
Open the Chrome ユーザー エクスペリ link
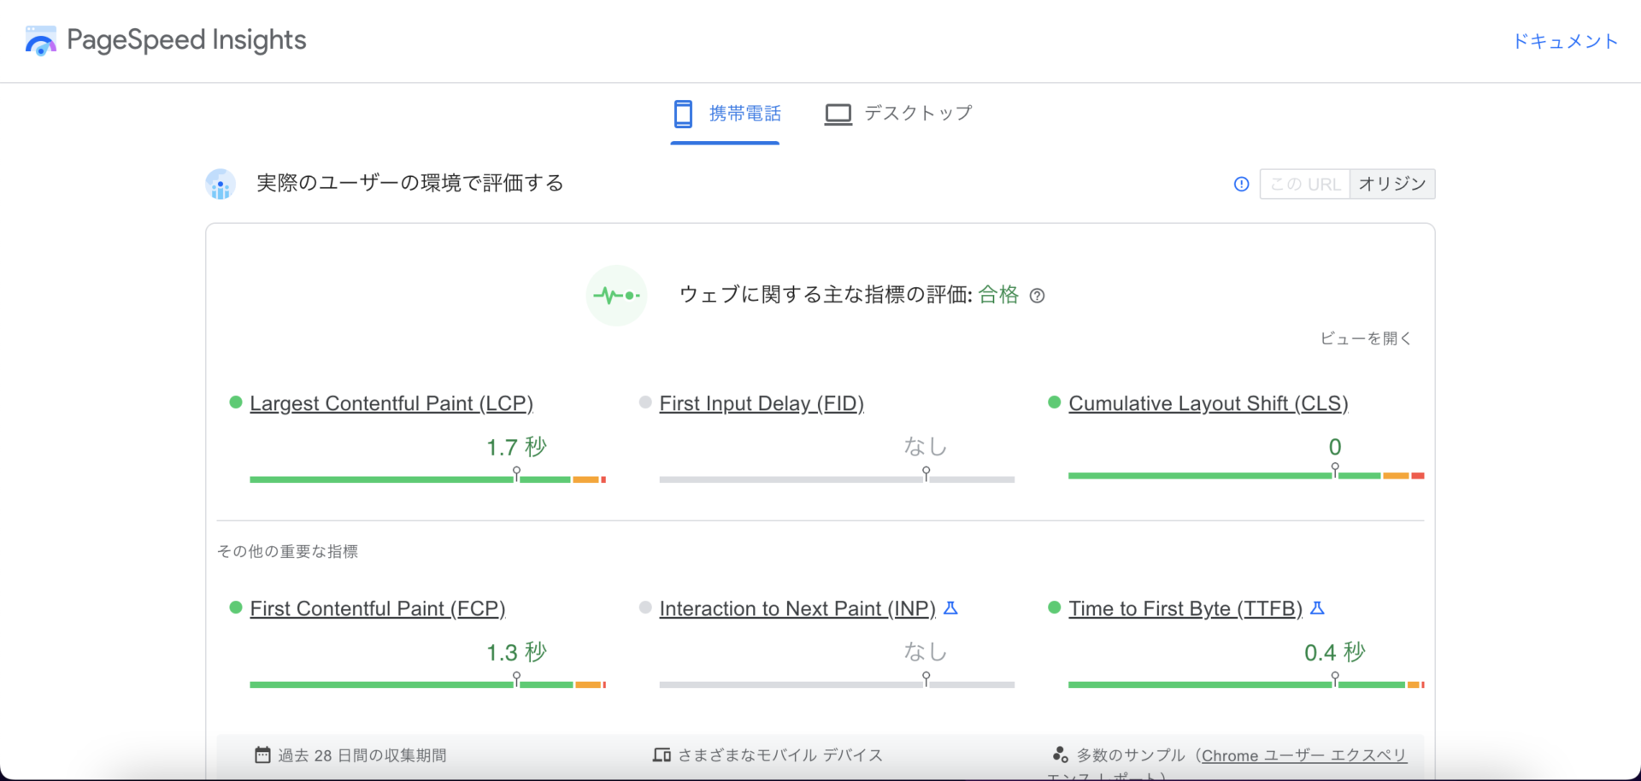[1304, 755]
